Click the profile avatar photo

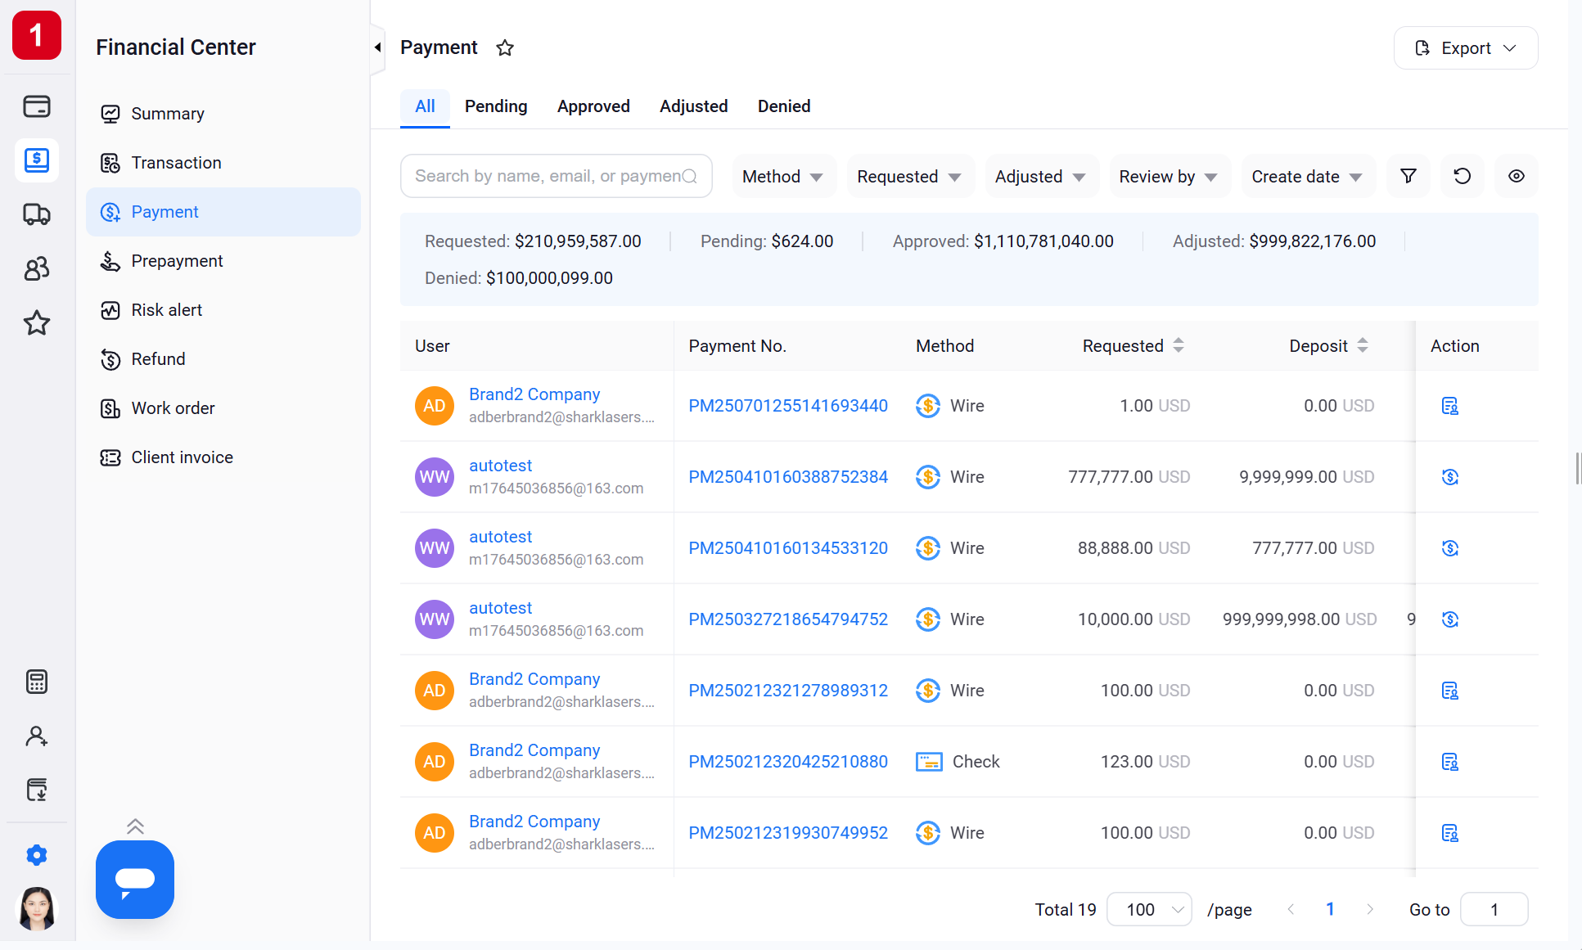tap(37, 908)
